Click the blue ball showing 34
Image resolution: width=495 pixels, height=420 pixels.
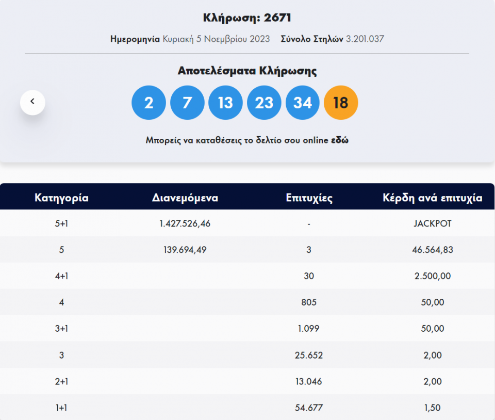coord(302,103)
